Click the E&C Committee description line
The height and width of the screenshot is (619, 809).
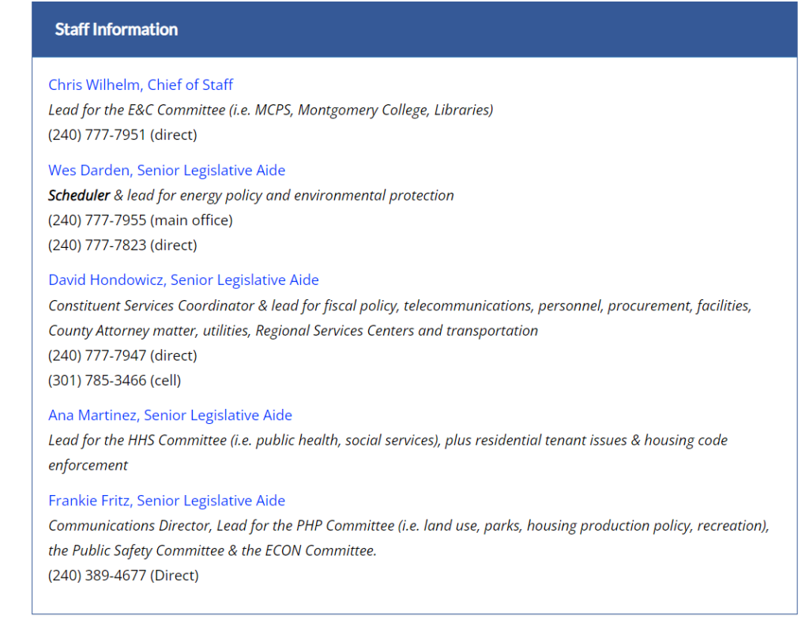click(270, 110)
